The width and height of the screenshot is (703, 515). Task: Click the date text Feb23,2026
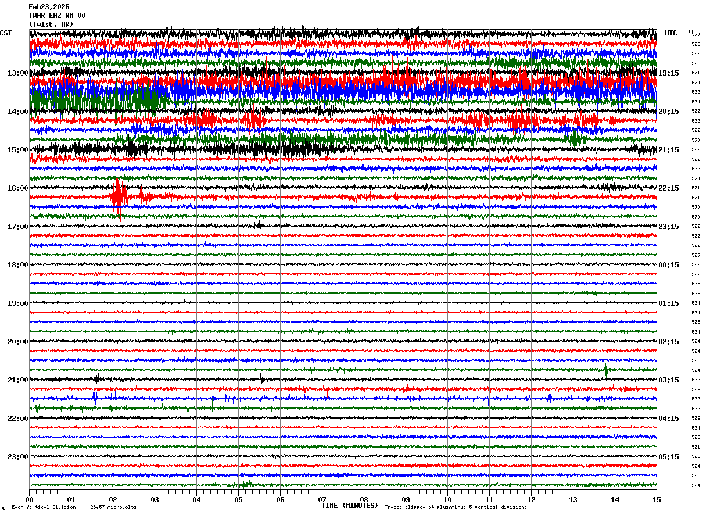pyautogui.click(x=49, y=7)
